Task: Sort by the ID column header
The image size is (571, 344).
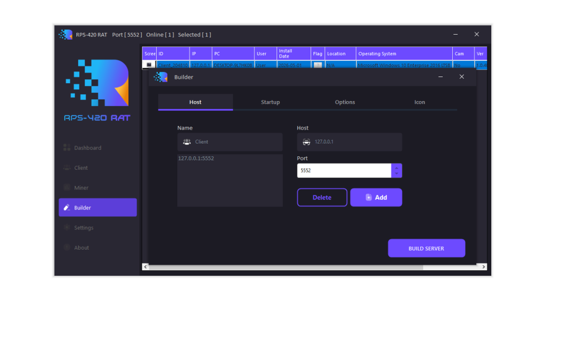Action: tap(173, 54)
